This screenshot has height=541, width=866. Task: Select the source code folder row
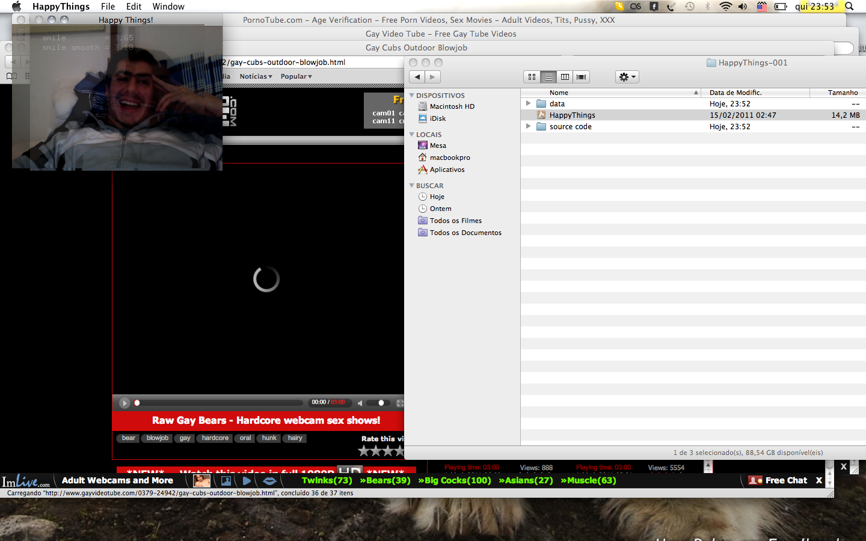click(693, 126)
